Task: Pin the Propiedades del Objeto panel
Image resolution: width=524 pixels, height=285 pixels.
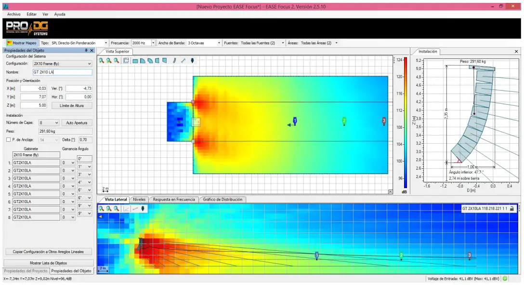Action: click(86, 50)
